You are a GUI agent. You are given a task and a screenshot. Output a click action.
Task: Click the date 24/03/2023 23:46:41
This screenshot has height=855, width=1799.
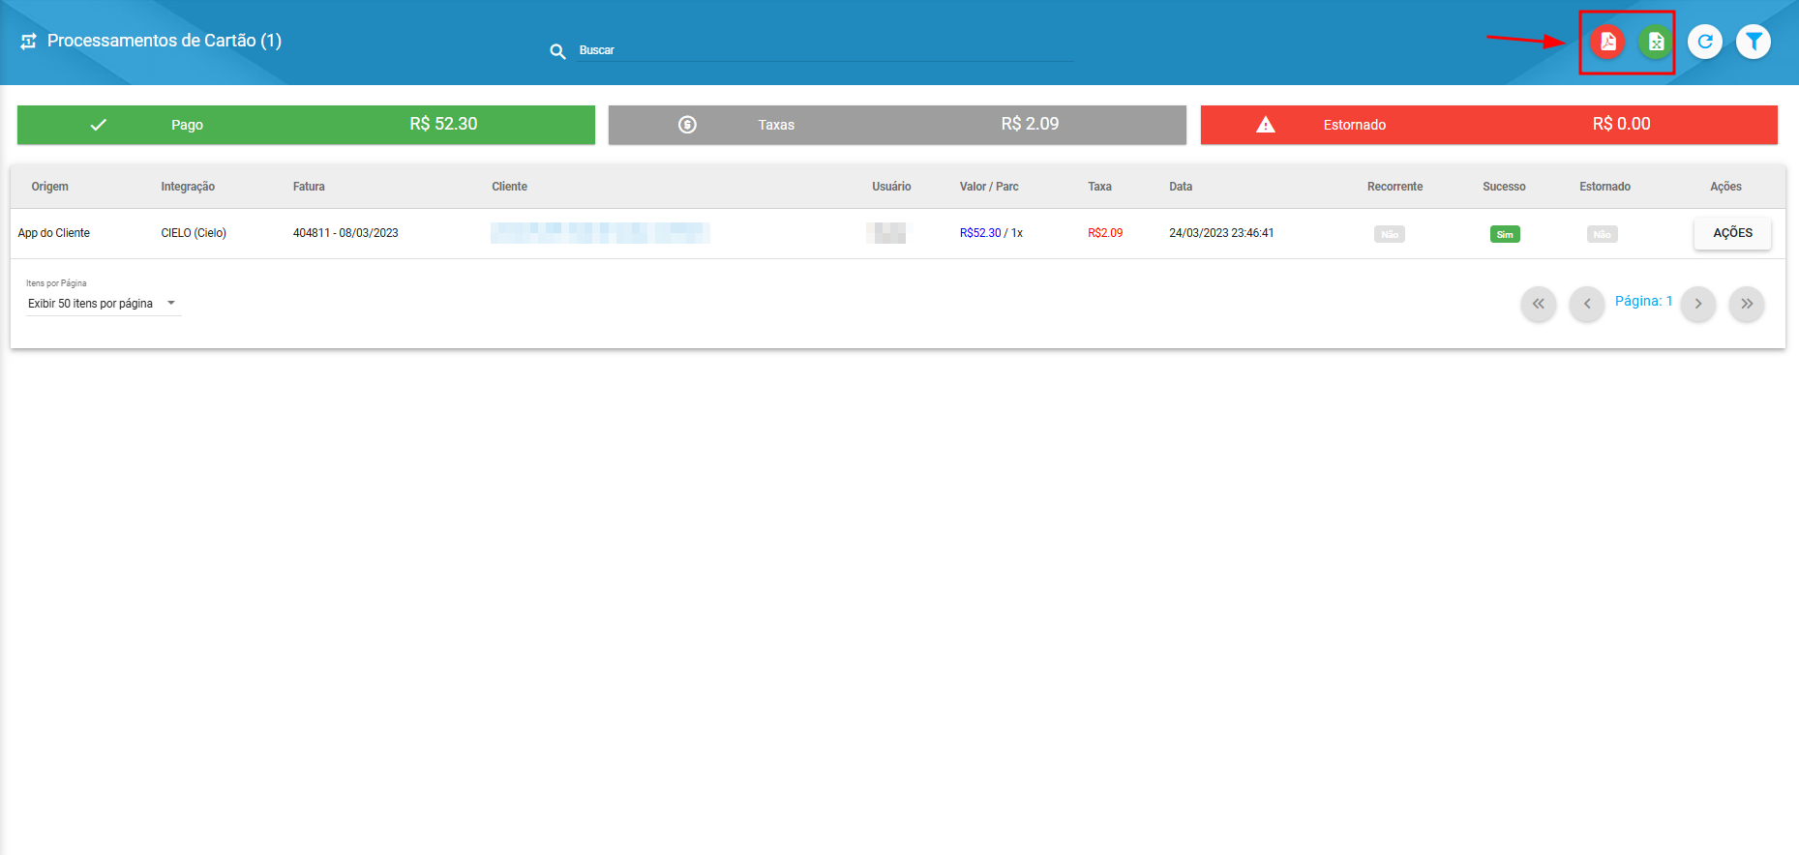pos(1221,233)
